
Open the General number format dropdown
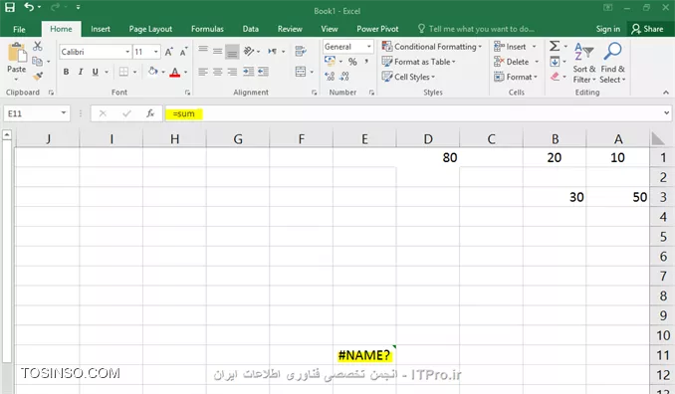369,47
